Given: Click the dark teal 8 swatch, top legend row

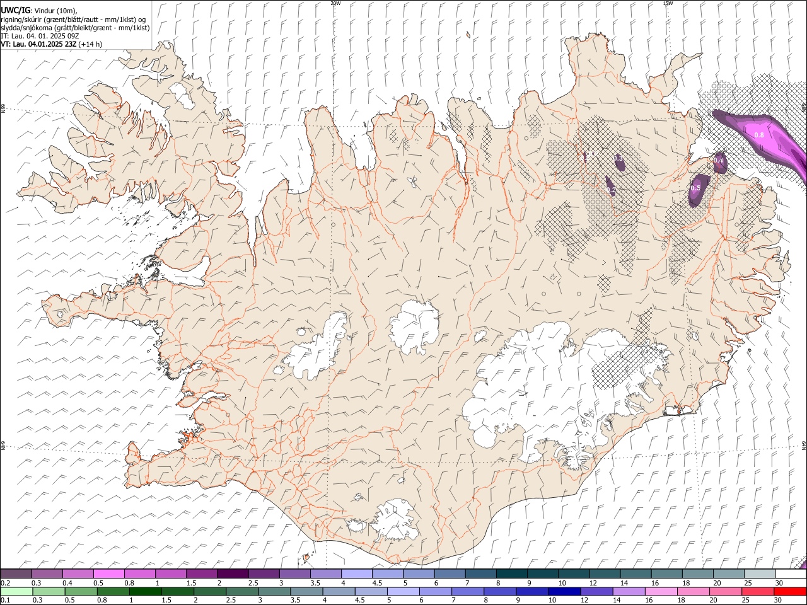Looking at the screenshot, I should coord(512,573).
